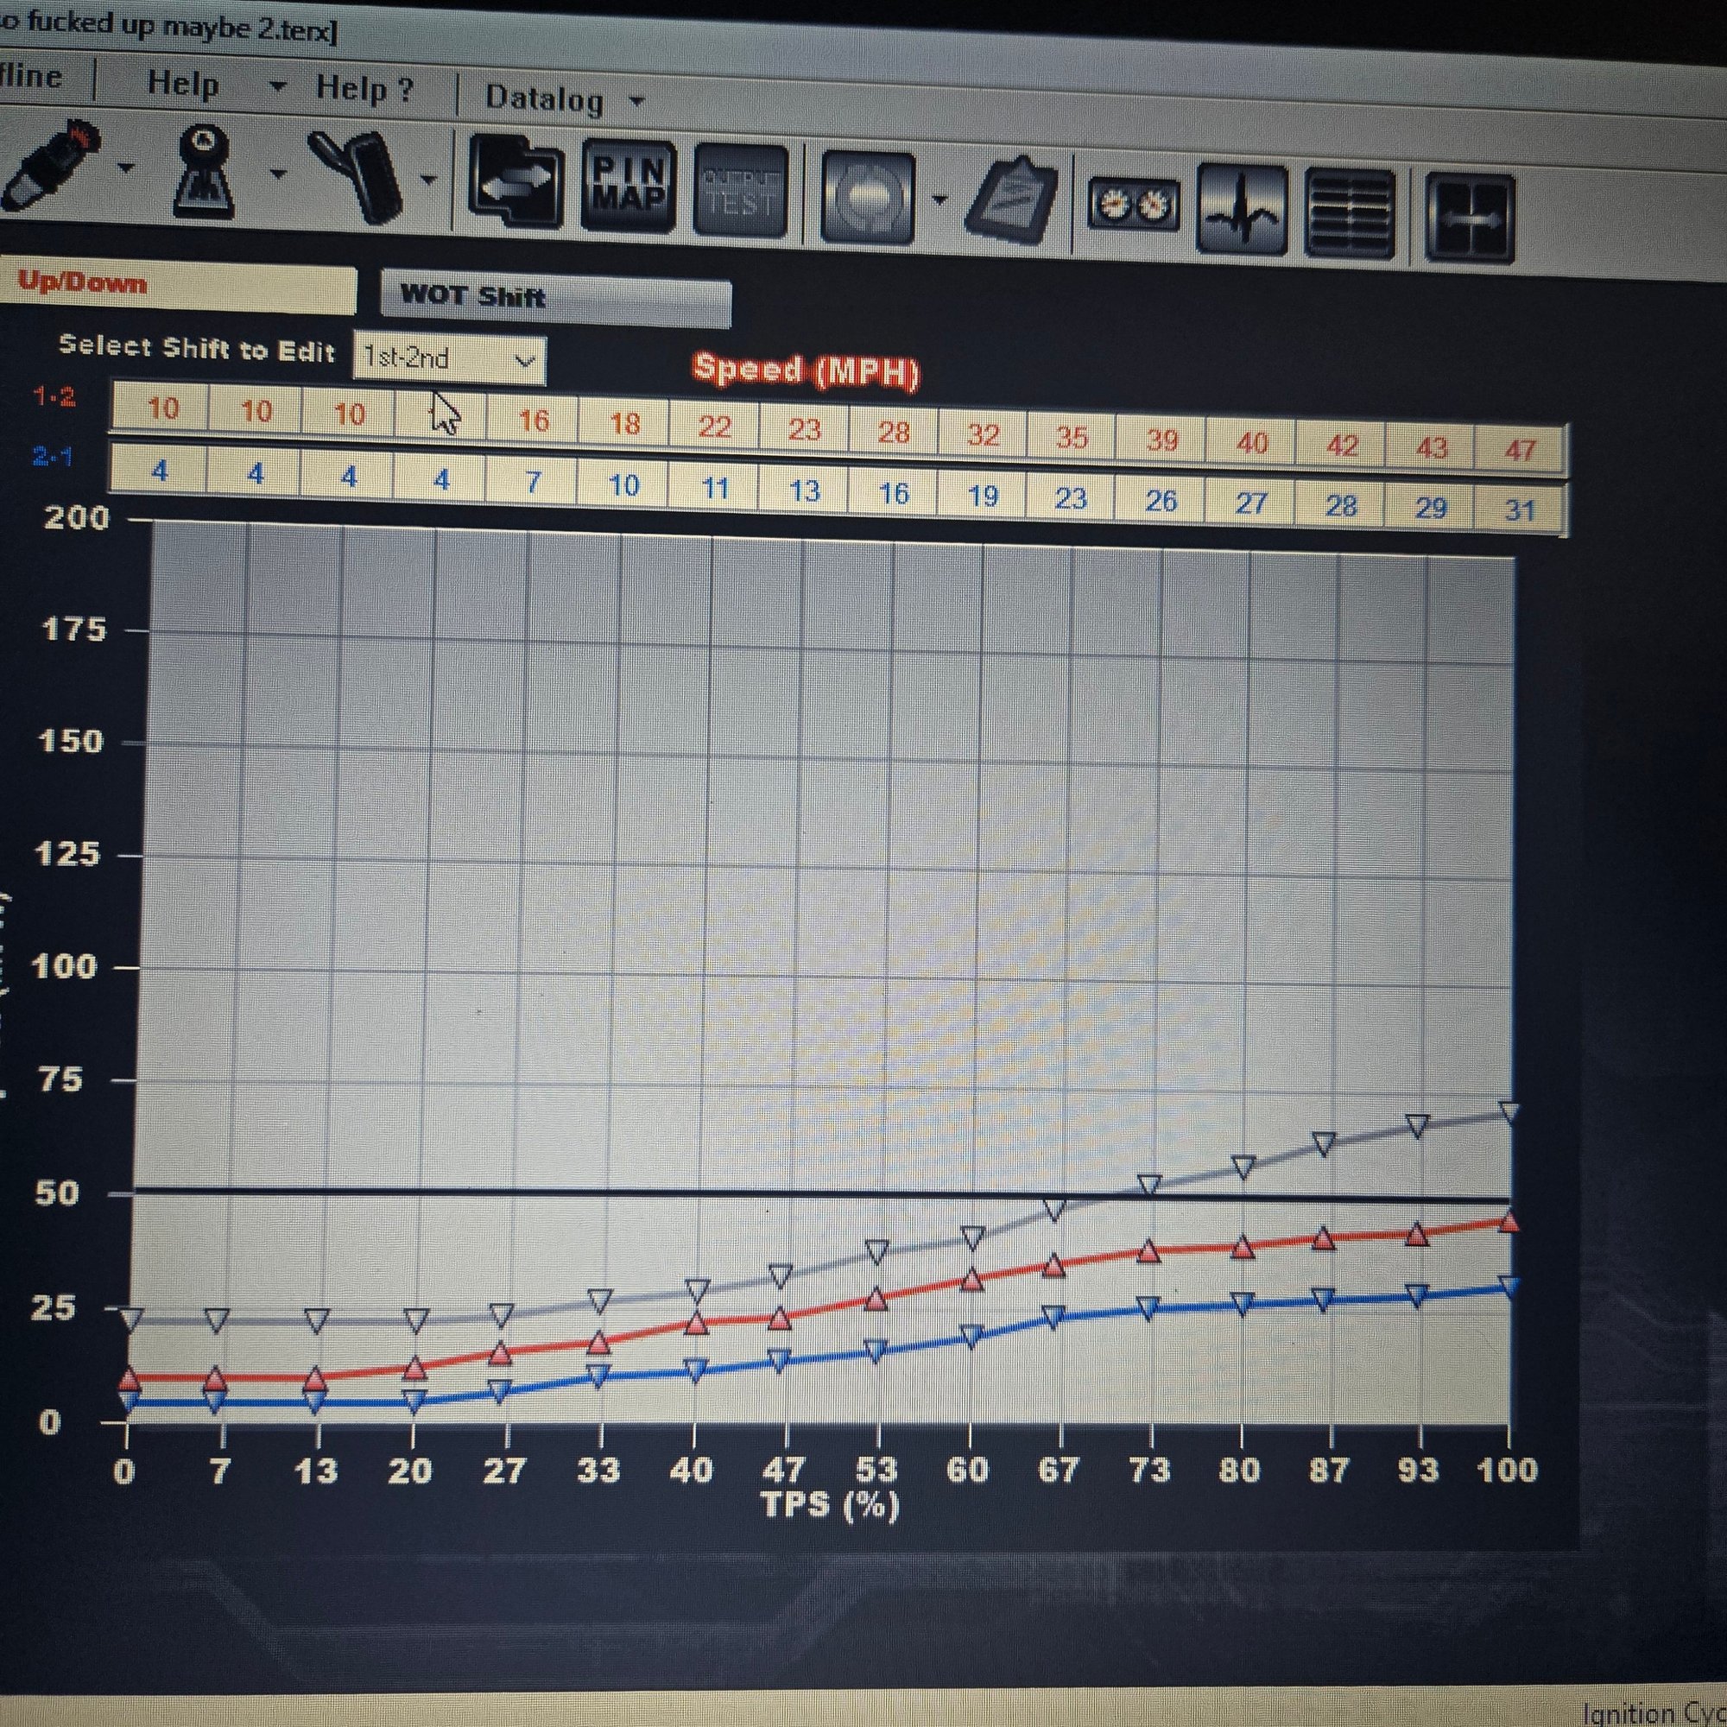Open the Select Shift to Edit dropdown
This screenshot has width=1727, height=1727.
pos(449,360)
